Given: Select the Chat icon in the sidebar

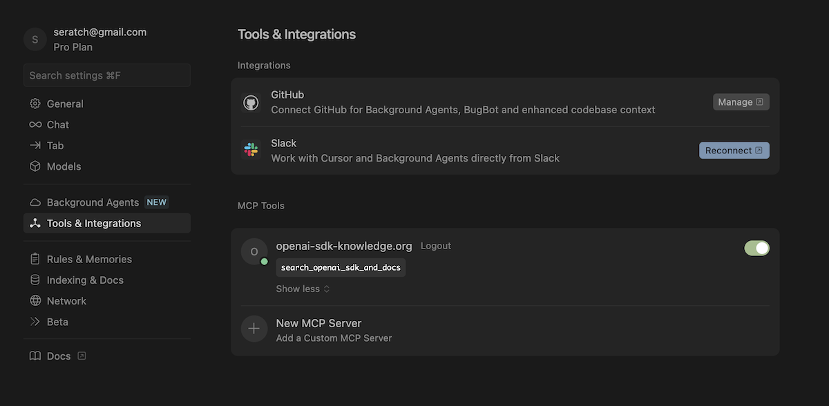Looking at the screenshot, I should [35, 124].
